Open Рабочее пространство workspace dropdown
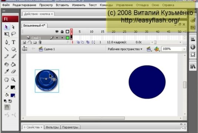This screenshot has height=133, width=198. [125, 49]
